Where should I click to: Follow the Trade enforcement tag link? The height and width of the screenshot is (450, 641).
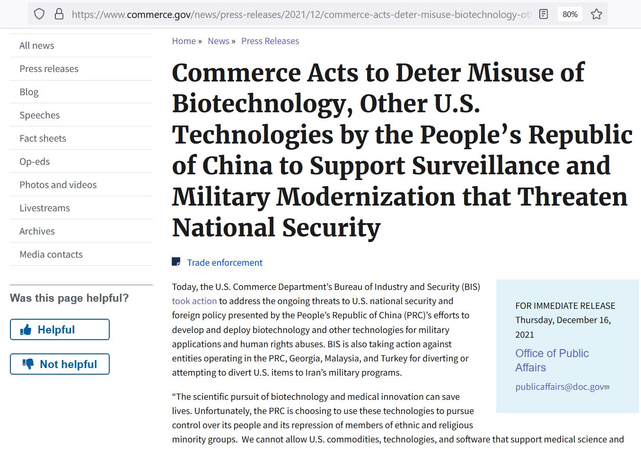[225, 262]
